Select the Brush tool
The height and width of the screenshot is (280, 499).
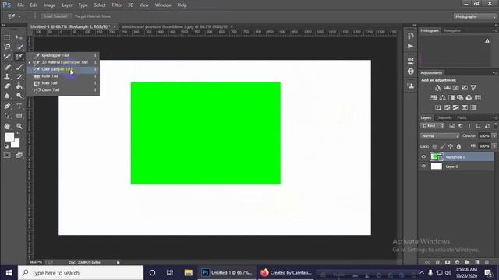[x=19, y=67]
